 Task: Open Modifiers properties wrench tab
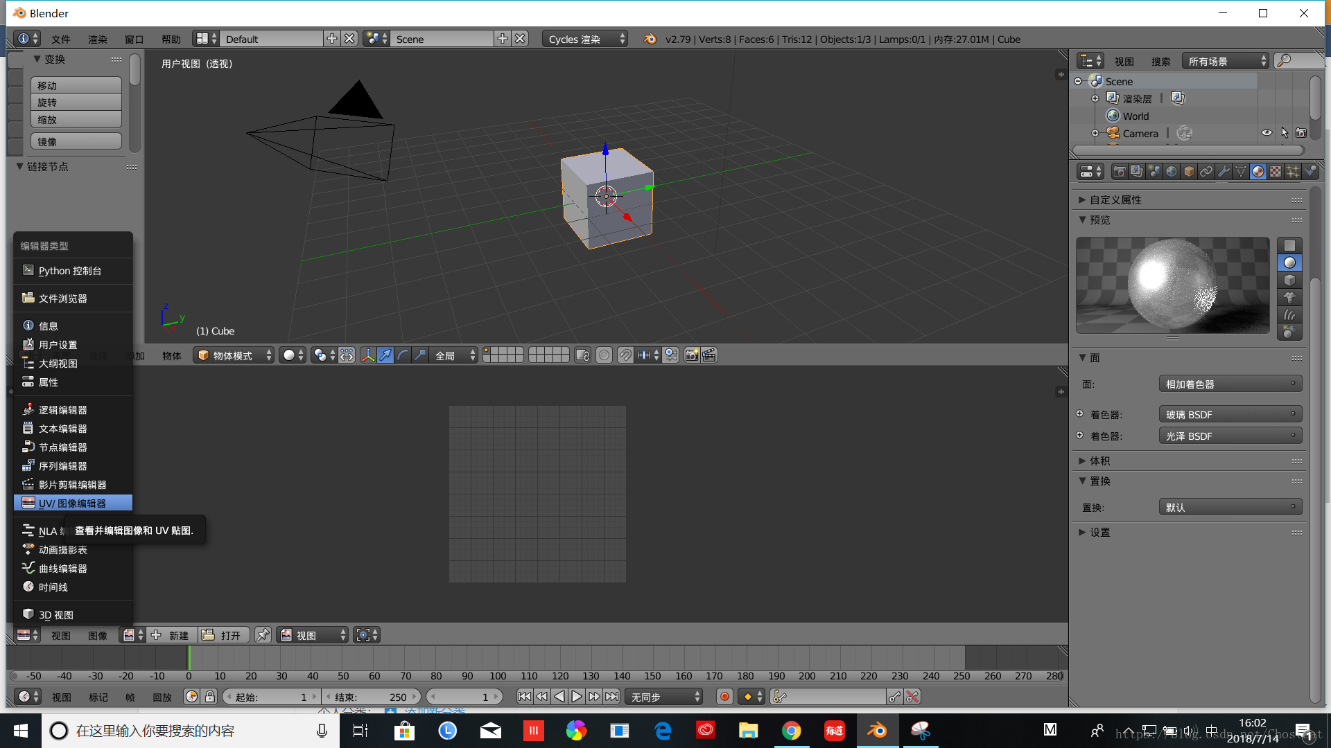pyautogui.click(x=1224, y=171)
